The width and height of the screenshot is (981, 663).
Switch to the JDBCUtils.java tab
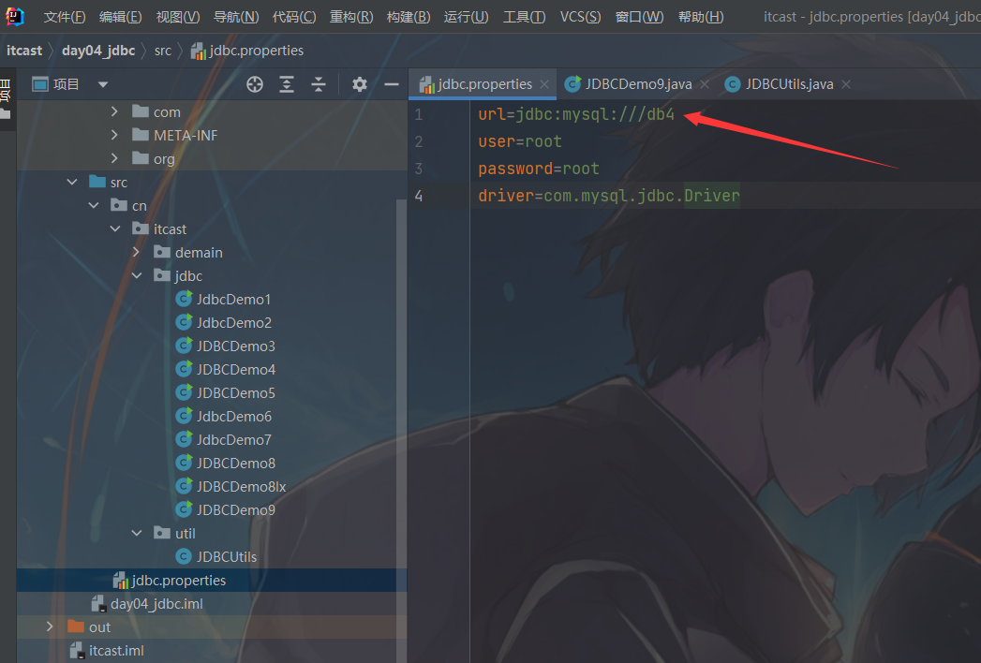(788, 84)
